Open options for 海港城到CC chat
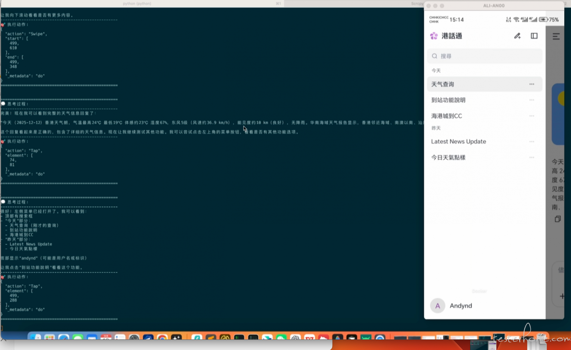The width and height of the screenshot is (571, 350). click(x=531, y=116)
